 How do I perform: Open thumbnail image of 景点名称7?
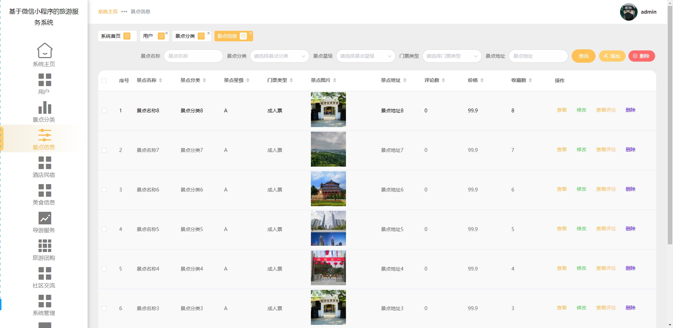[x=328, y=149]
